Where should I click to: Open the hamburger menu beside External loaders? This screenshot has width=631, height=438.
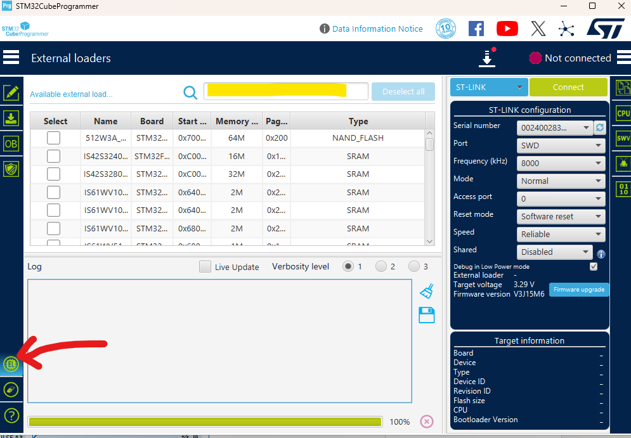pyautogui.click(x=11, y=58)
